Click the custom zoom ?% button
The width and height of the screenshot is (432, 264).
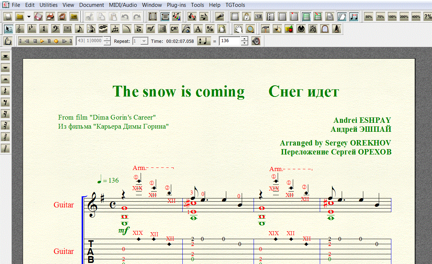[428, 16]
